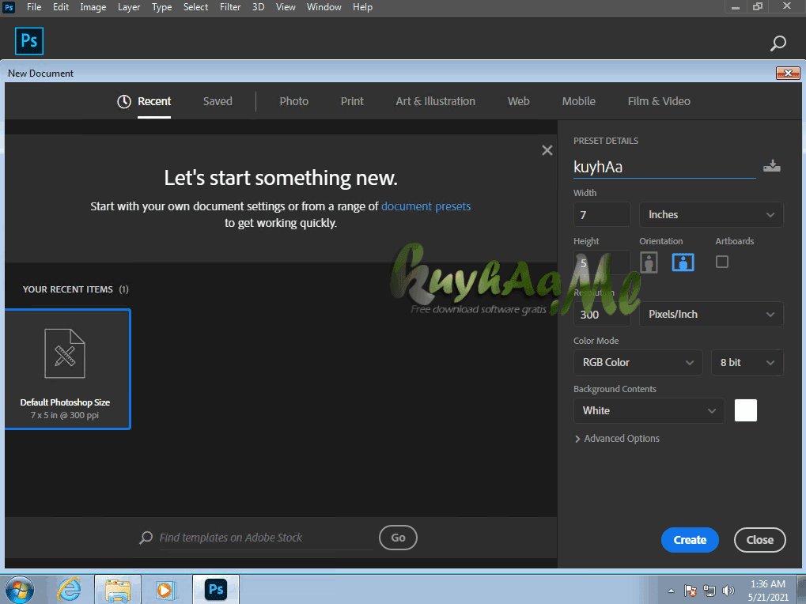This screenshot has height=604, width=806.
Task: Open Internet Explorer from taskbar
Action: 70,589
